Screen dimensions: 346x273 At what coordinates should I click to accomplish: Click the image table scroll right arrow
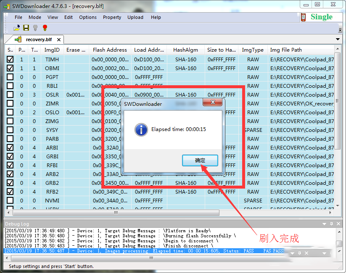coord(330,213)
